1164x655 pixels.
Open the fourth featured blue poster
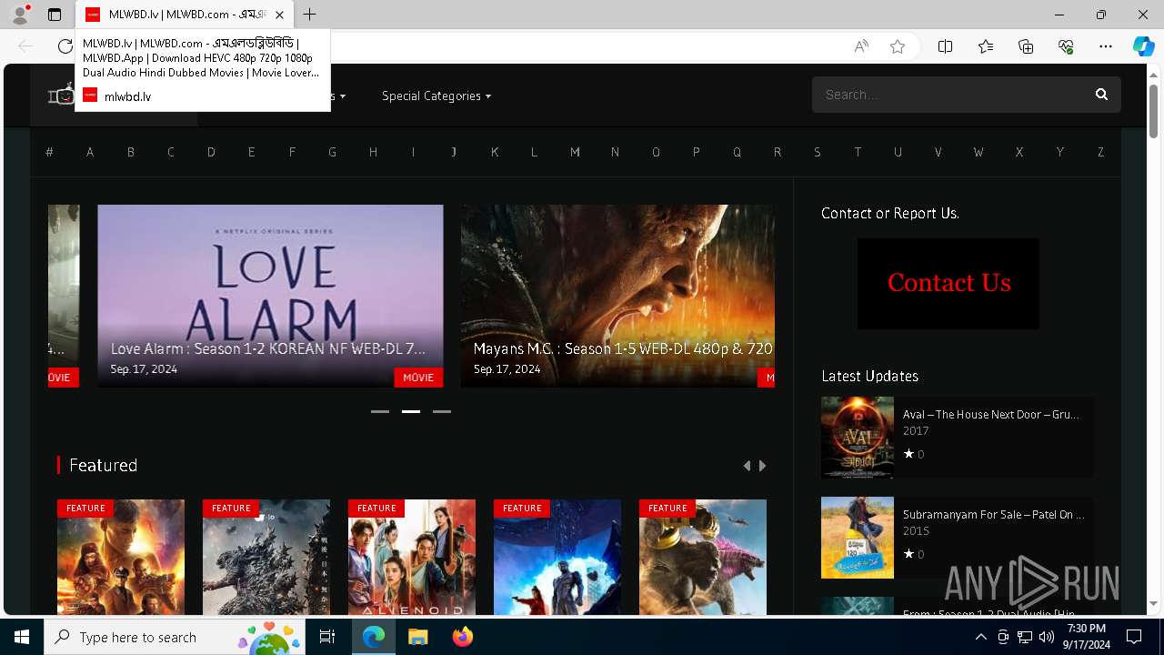point(557,558)
